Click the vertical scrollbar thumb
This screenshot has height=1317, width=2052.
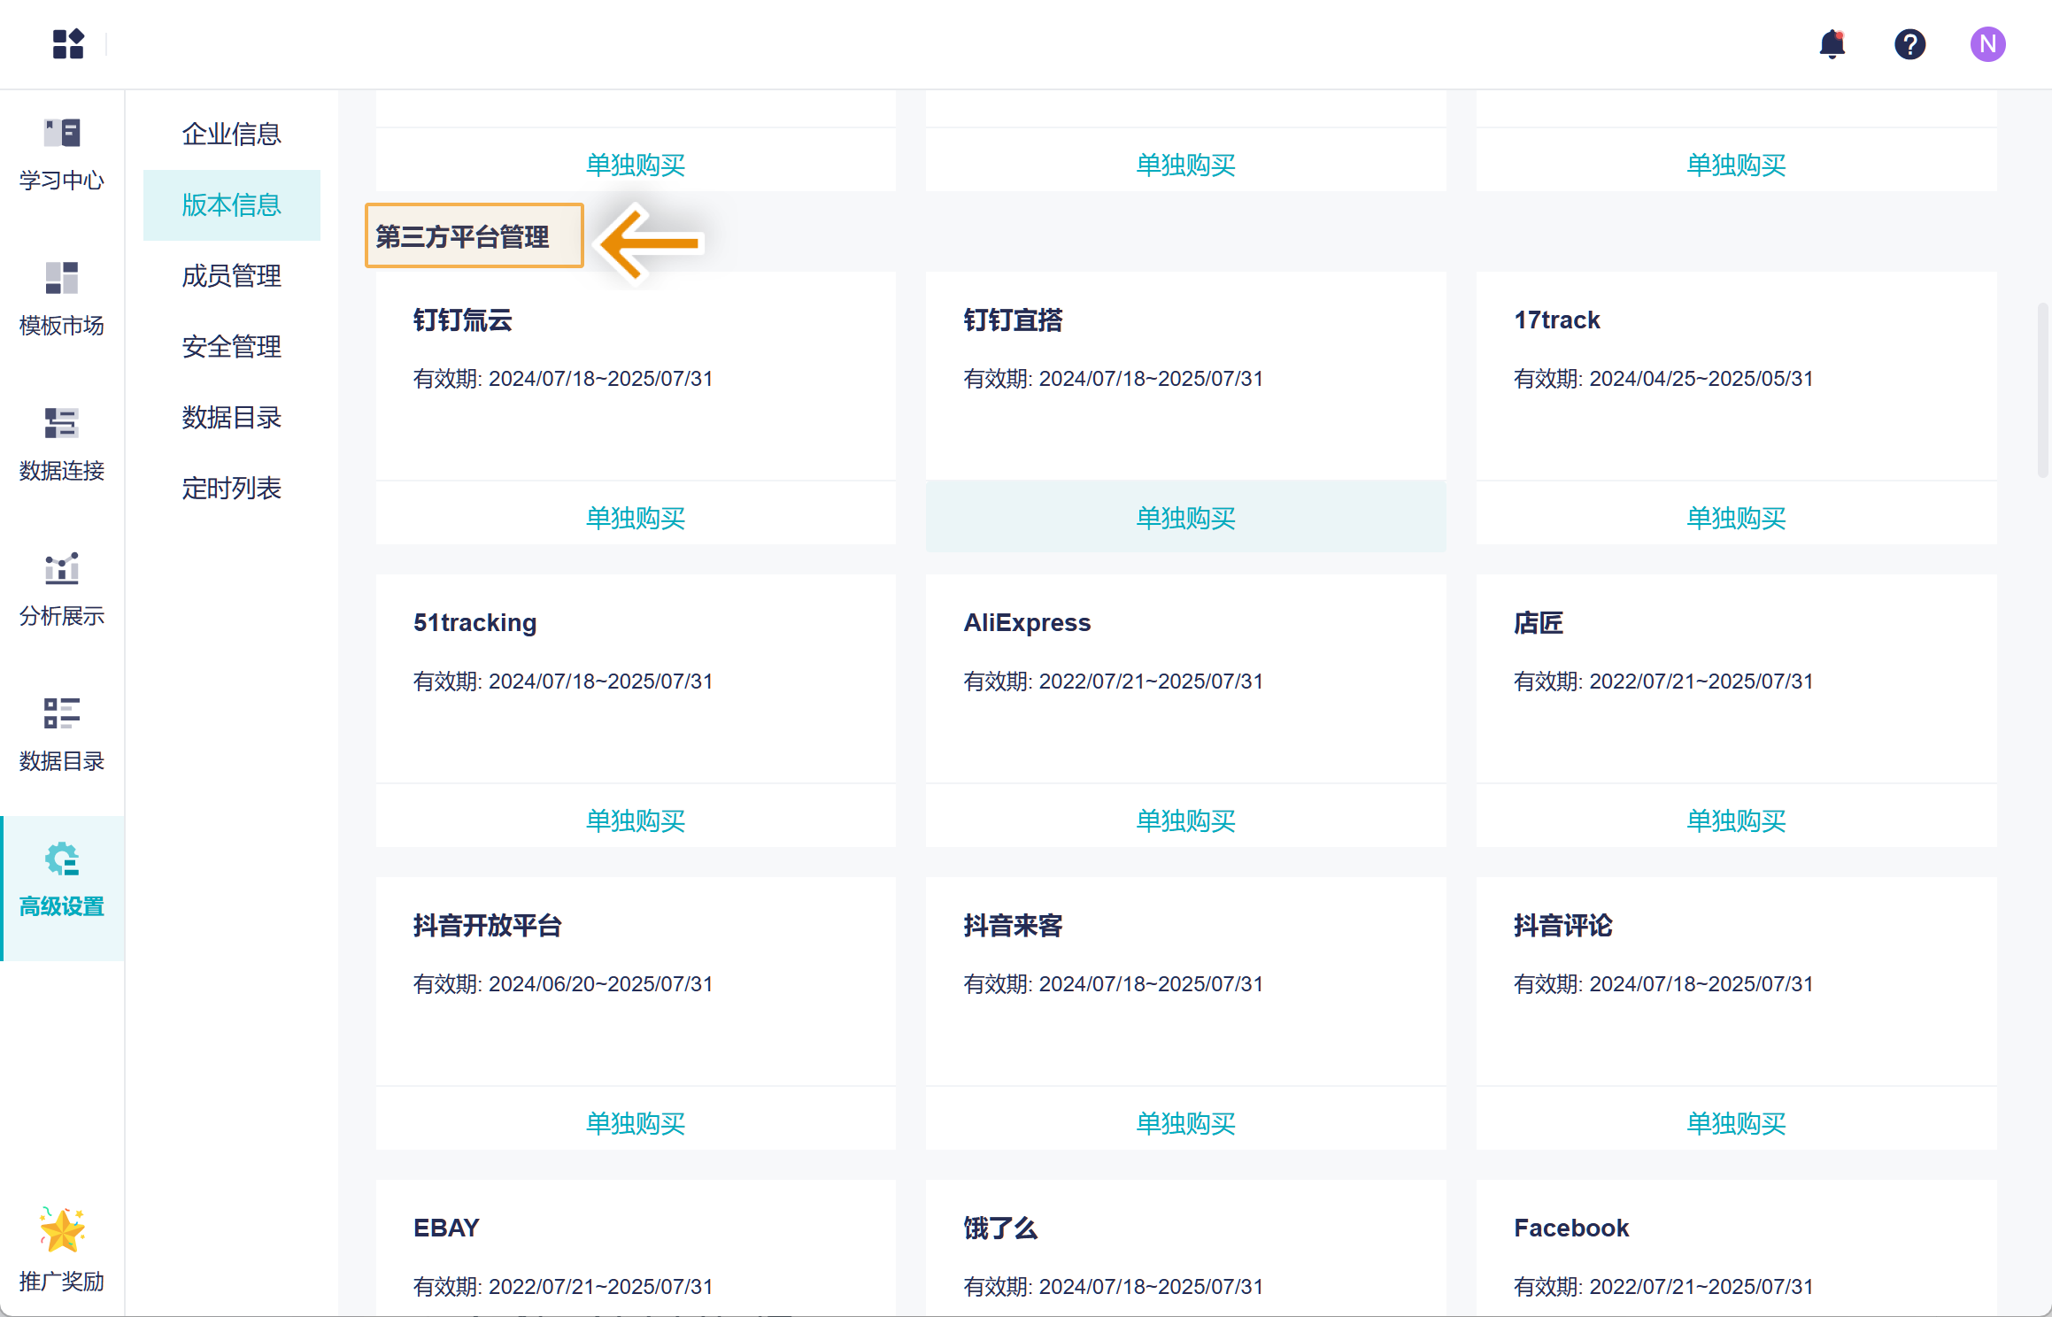[2042, 389]
